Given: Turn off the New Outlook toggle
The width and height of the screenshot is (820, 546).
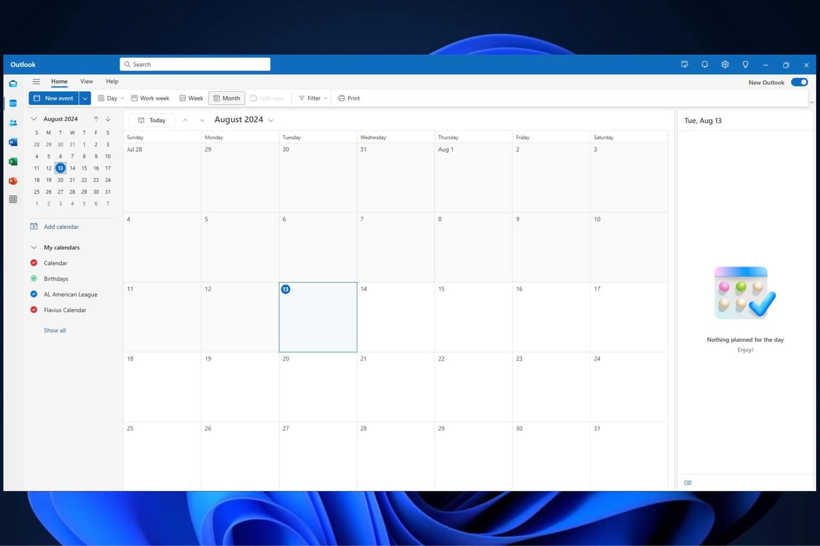Looking at the screenshot, I should click(799, 82).
